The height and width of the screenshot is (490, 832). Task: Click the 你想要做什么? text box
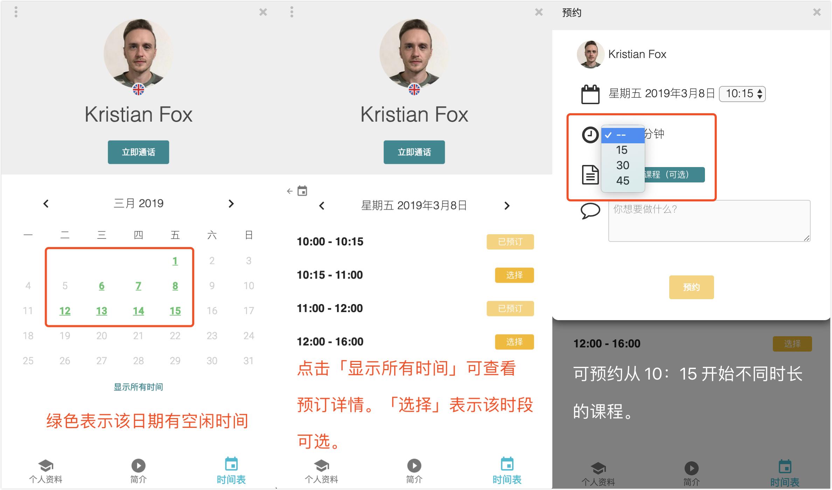tap(709, 221)
